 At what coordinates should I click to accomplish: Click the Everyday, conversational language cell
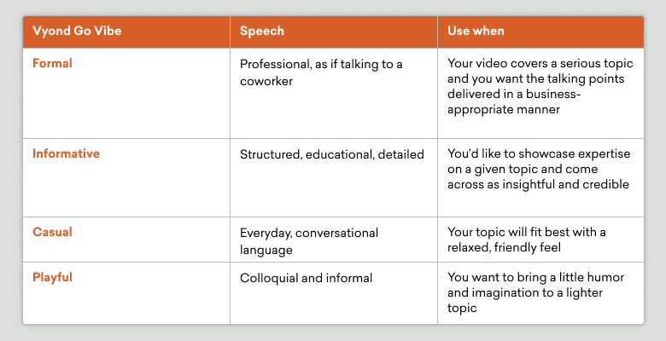(309, 241)
